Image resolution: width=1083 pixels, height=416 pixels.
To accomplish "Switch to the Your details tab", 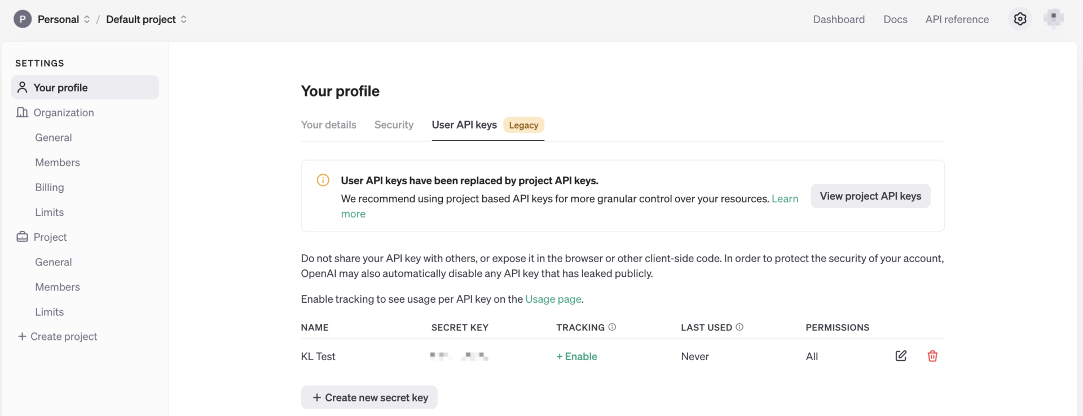I will pyautogui.click(x=328, y=125).
